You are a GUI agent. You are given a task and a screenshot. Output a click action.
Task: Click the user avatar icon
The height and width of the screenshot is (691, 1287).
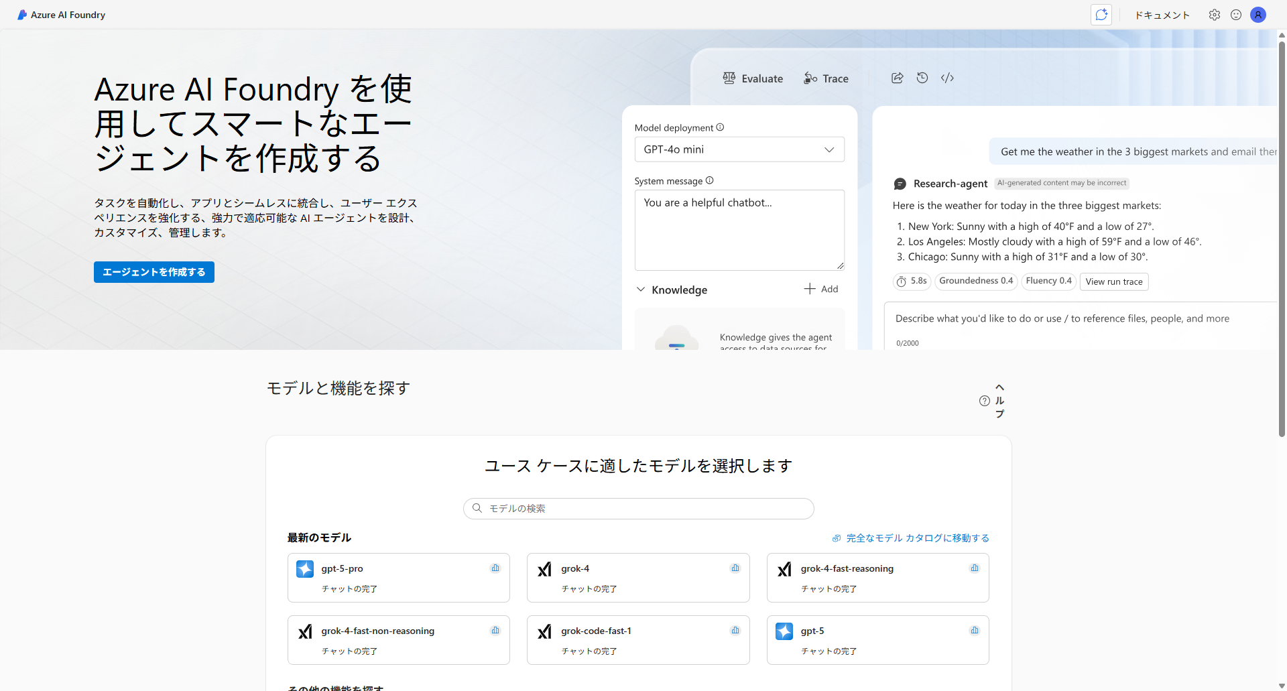click(x=1258, y=14)
